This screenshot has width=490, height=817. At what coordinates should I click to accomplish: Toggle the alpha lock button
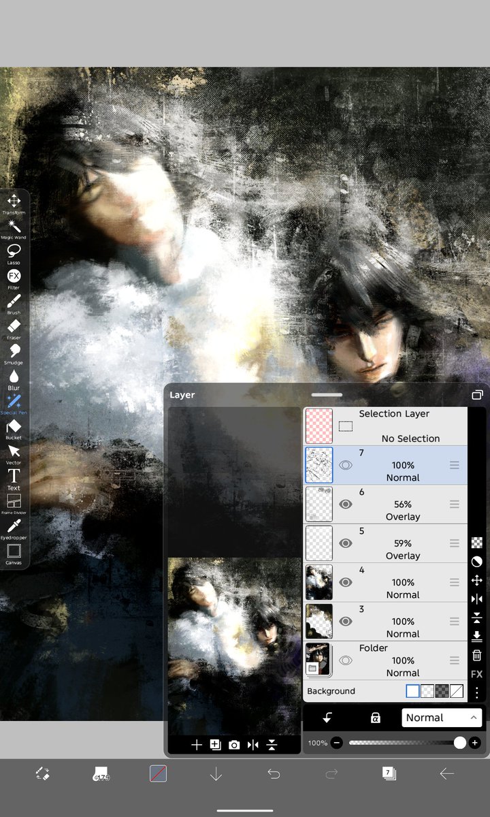(x=375, y=718)
